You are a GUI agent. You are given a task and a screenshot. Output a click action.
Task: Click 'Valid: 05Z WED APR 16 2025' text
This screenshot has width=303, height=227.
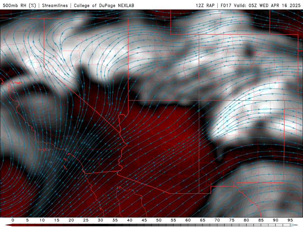coord(267,5)
